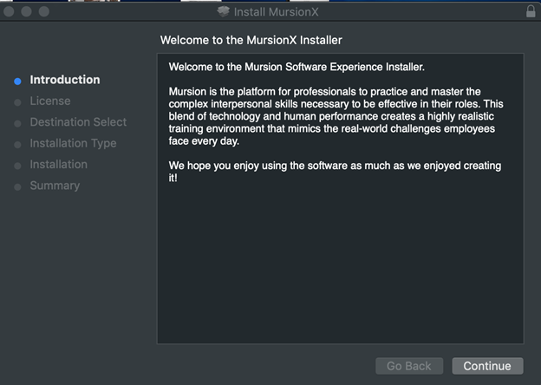Click the blue bullet beside Introduction
541x385 pixels.
tap(17, 81)
